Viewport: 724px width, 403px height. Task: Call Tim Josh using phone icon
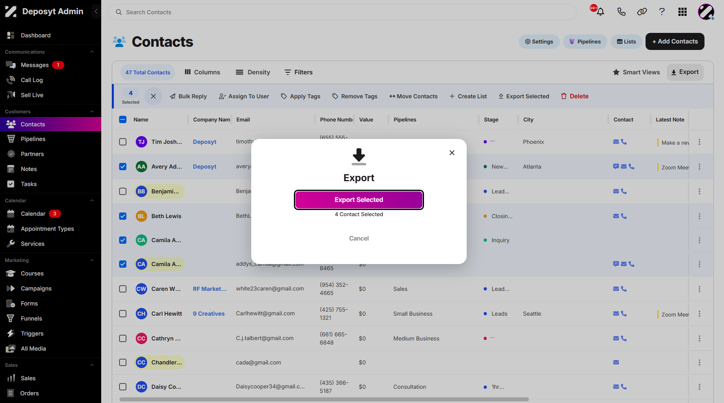[624, 142]
